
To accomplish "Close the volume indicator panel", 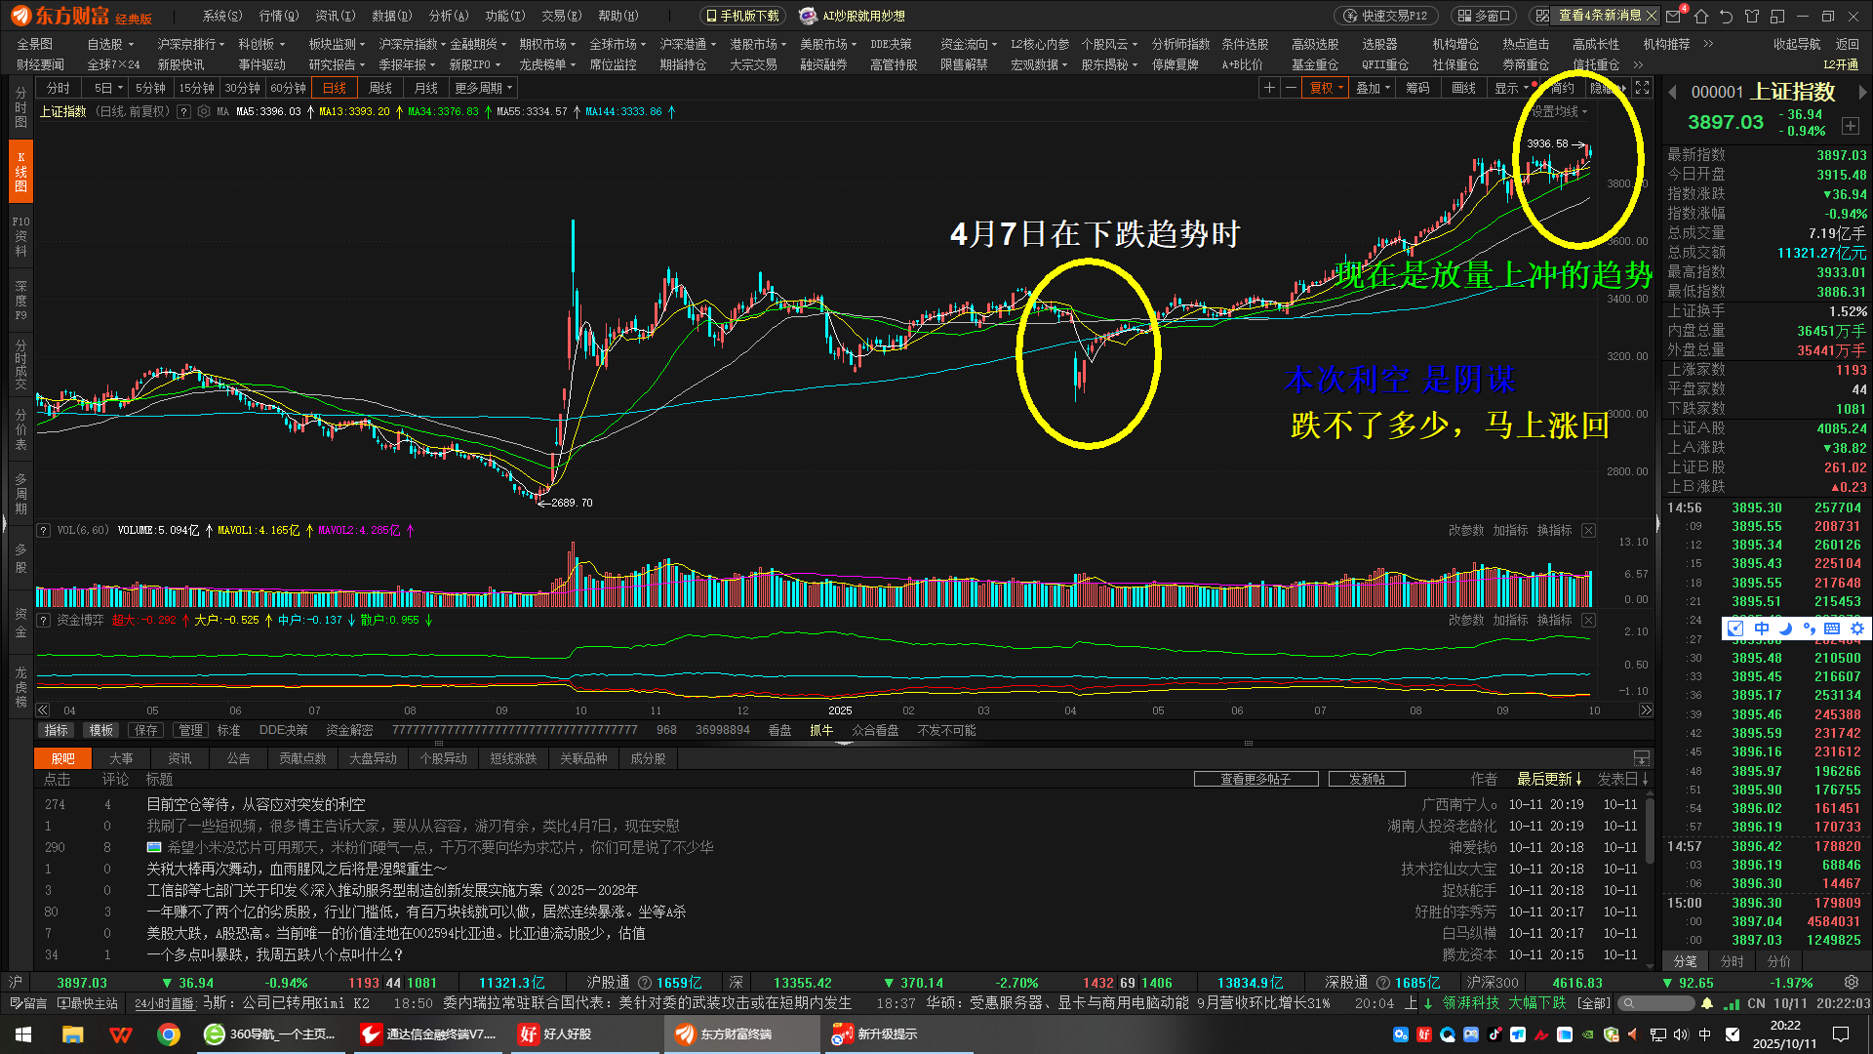I will pyautogui.click(x=1588, y=531).
